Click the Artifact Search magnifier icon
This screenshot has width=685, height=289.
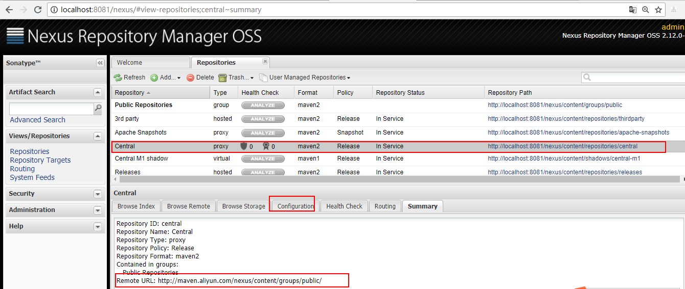pos(98,108)
